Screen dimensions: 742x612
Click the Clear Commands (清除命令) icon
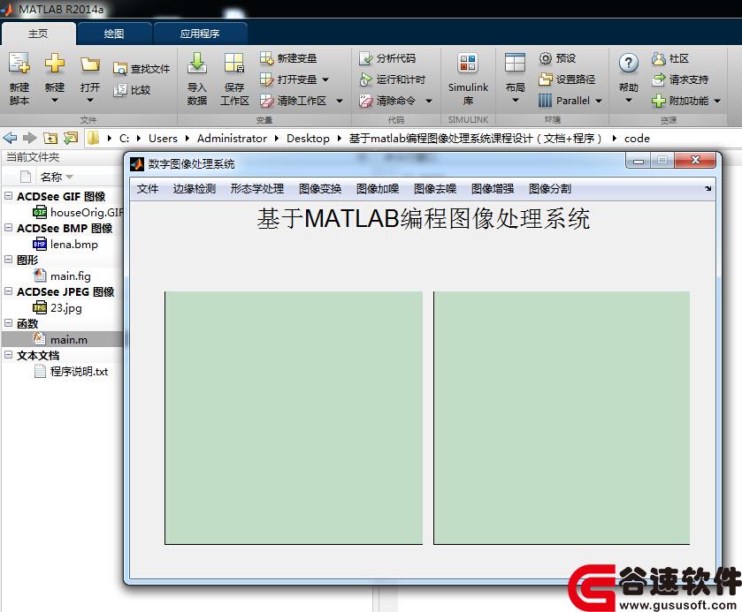pos(366,101)
